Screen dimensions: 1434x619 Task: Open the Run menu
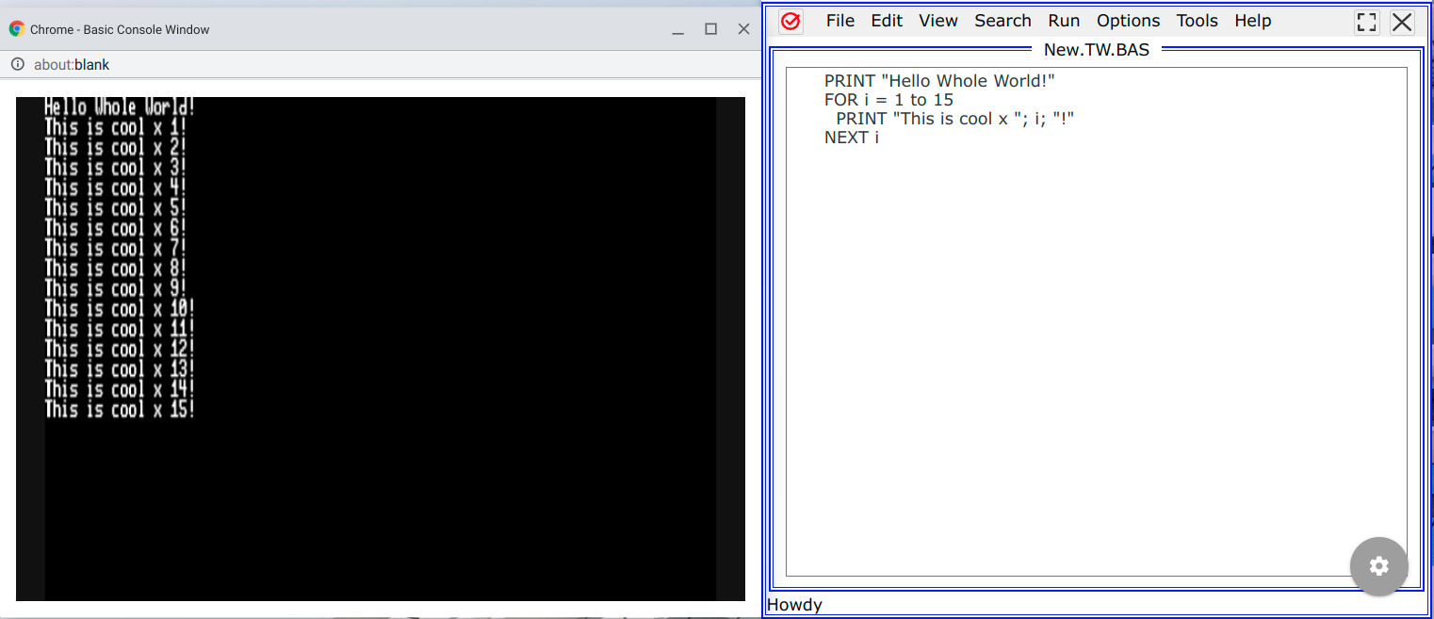point(1064,21)
